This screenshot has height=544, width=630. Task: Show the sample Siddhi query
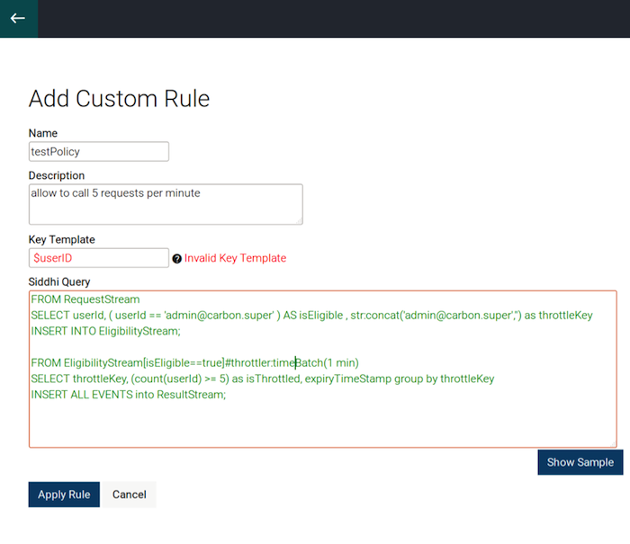click(580, 462)
